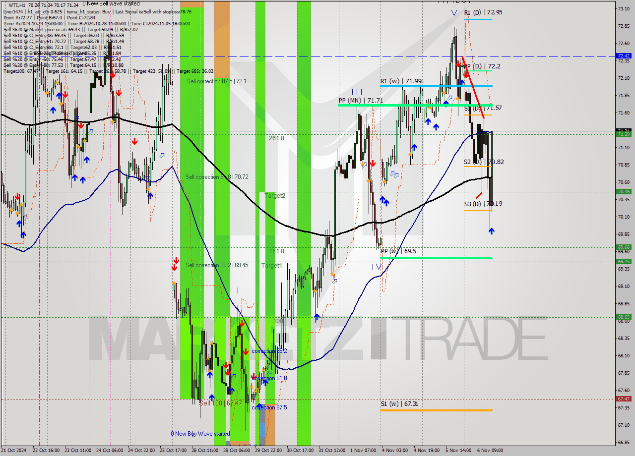The width and height of the screenshot is (635, 456).
Task: Click the 'I I I' wave mark above PP (MN)
Action: [357, 92]
